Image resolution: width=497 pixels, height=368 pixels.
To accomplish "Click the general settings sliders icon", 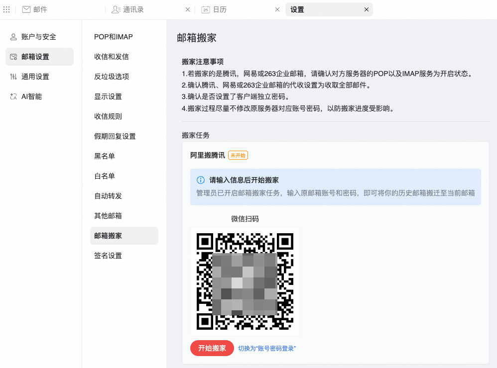I will click(x=13, y=77).
